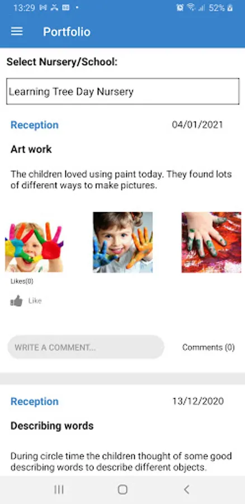Tap the battery icon in status bar
Screen dimensions: 245x504
(230, 8)
